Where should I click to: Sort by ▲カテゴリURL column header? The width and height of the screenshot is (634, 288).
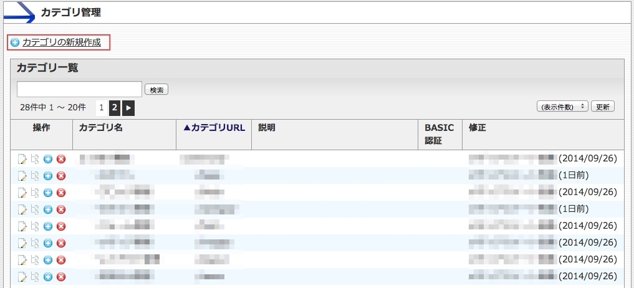point(214,128)
